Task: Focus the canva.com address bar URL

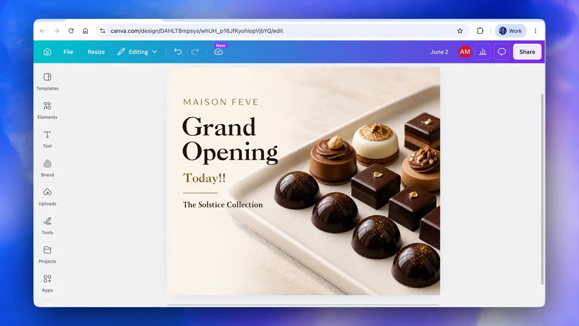Action: pyautogui.click(x=197, y=31)
